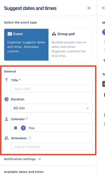
Task: Toggle the Event checkbox
Action: point(10,34)
